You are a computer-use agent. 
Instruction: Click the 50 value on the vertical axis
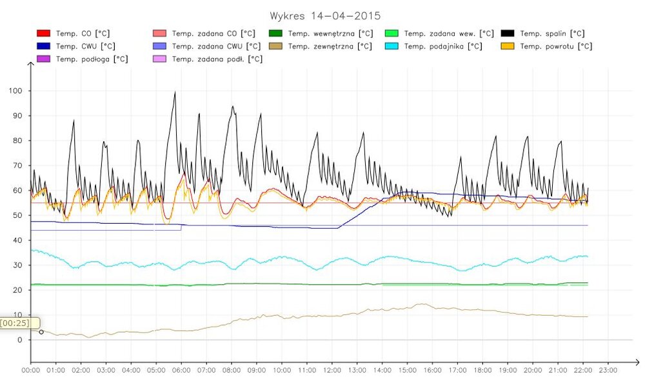(x=18, y=215)
